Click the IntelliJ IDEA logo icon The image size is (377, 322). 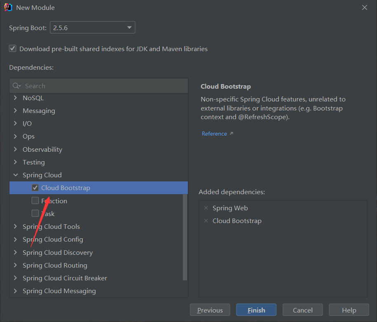point(8,7)
